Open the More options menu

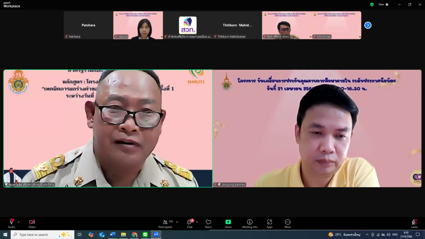[288, 222]
